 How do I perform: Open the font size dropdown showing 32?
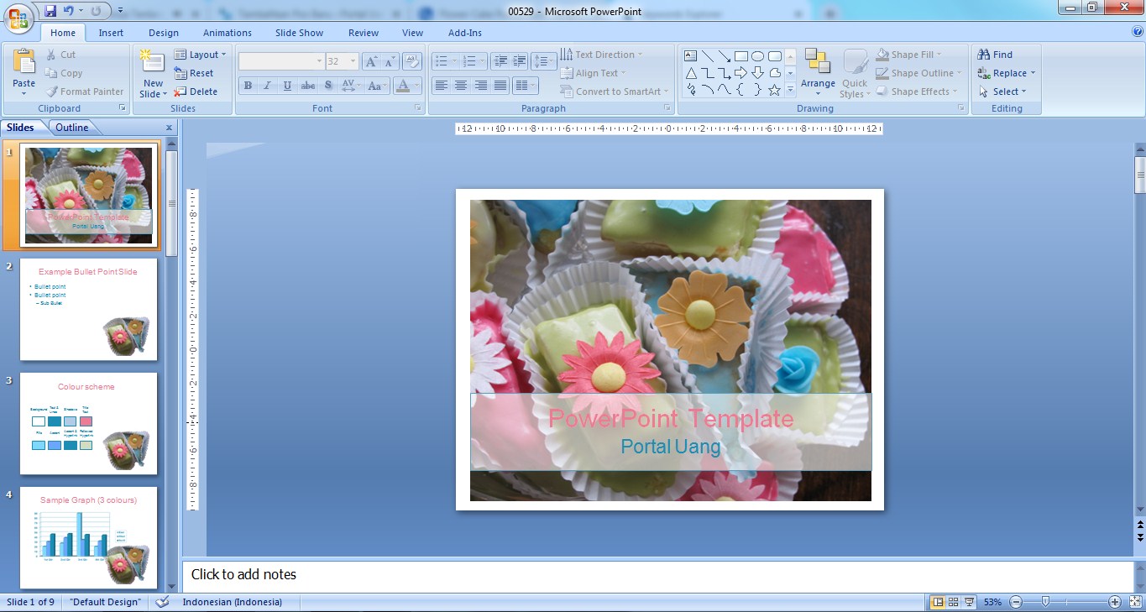point(343,61)
